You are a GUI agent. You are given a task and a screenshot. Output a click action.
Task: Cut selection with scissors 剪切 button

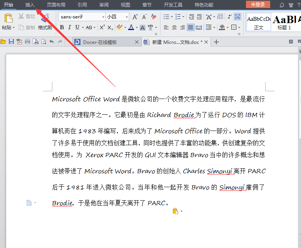tap(27, 17)
